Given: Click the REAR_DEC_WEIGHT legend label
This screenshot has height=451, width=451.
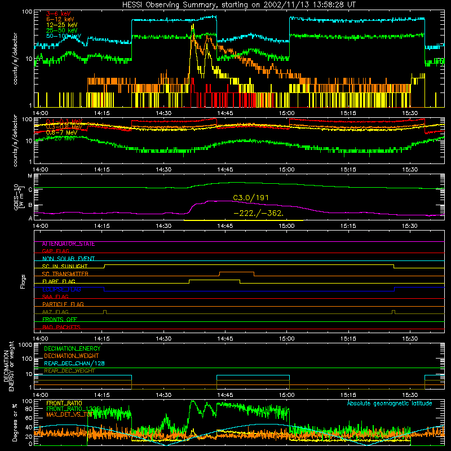Looking at the screenshot, I should 69,371.
